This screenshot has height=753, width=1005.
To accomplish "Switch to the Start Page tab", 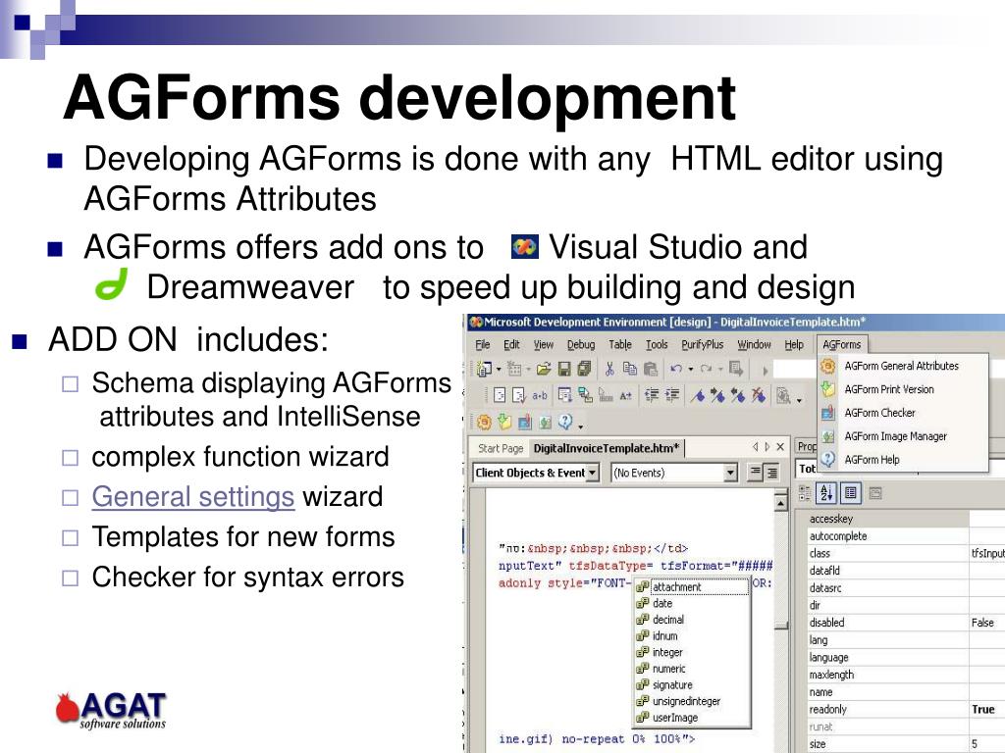I will (501, 448).
